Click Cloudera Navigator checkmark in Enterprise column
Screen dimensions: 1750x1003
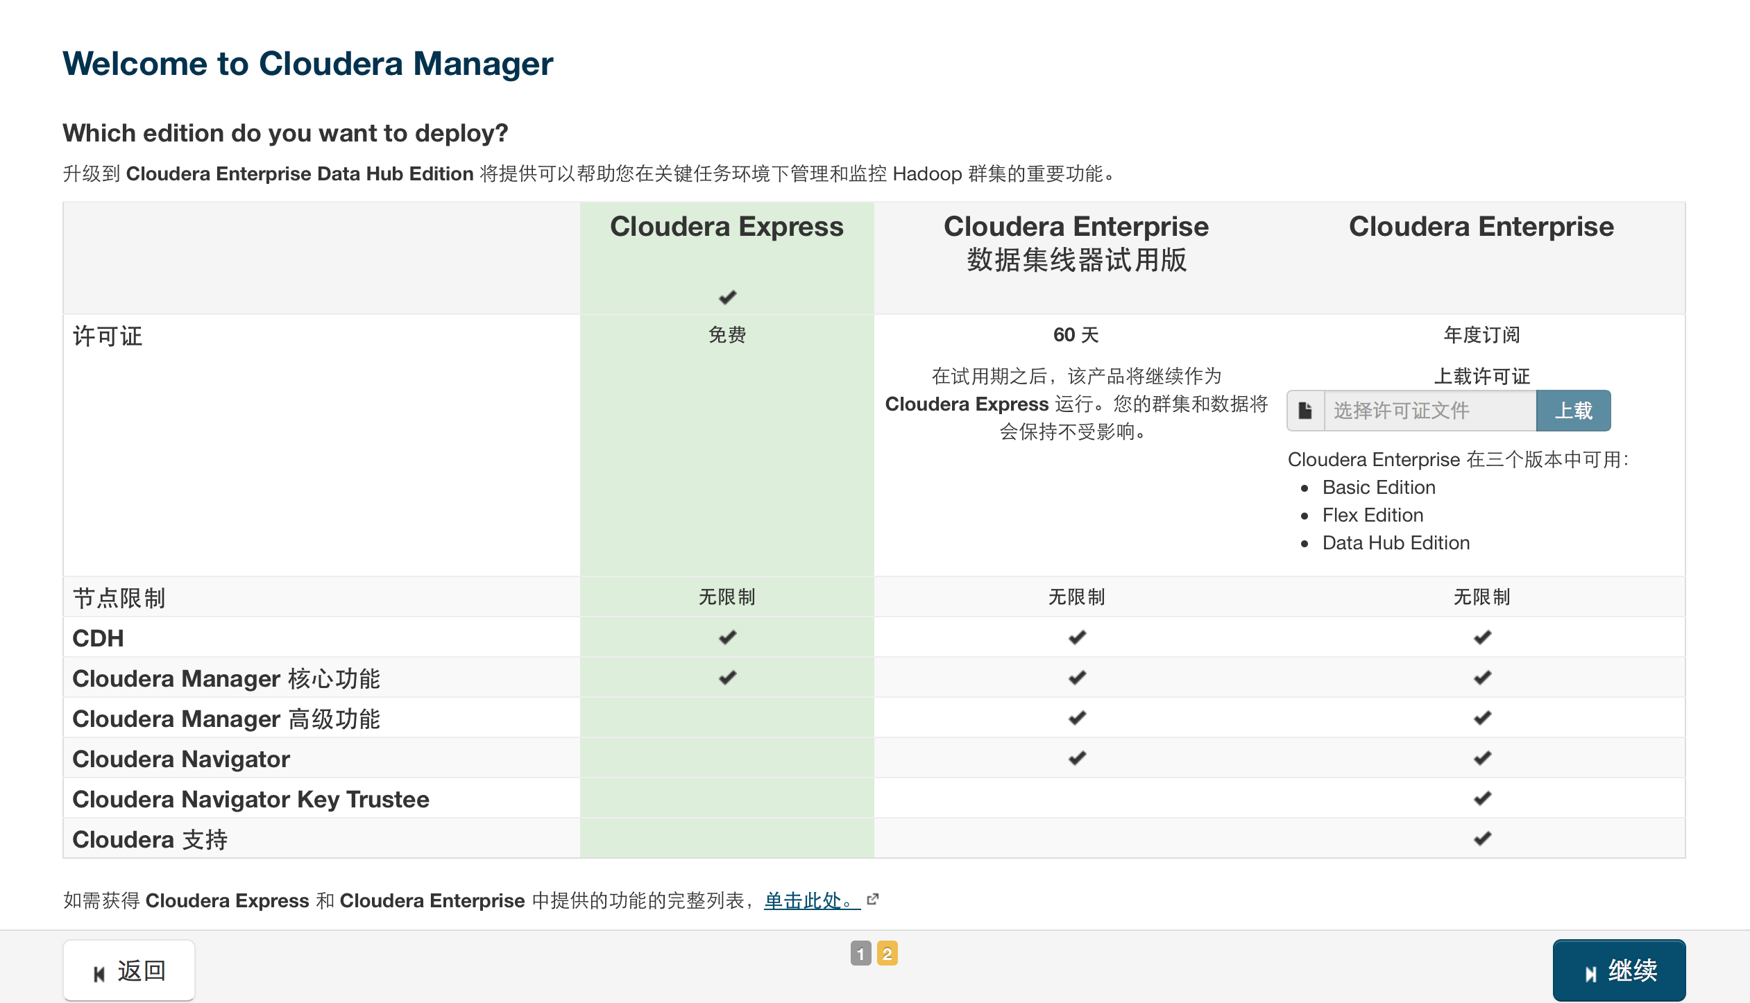1482,758
